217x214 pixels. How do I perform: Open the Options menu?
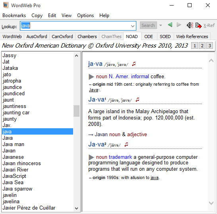point(85,15)
